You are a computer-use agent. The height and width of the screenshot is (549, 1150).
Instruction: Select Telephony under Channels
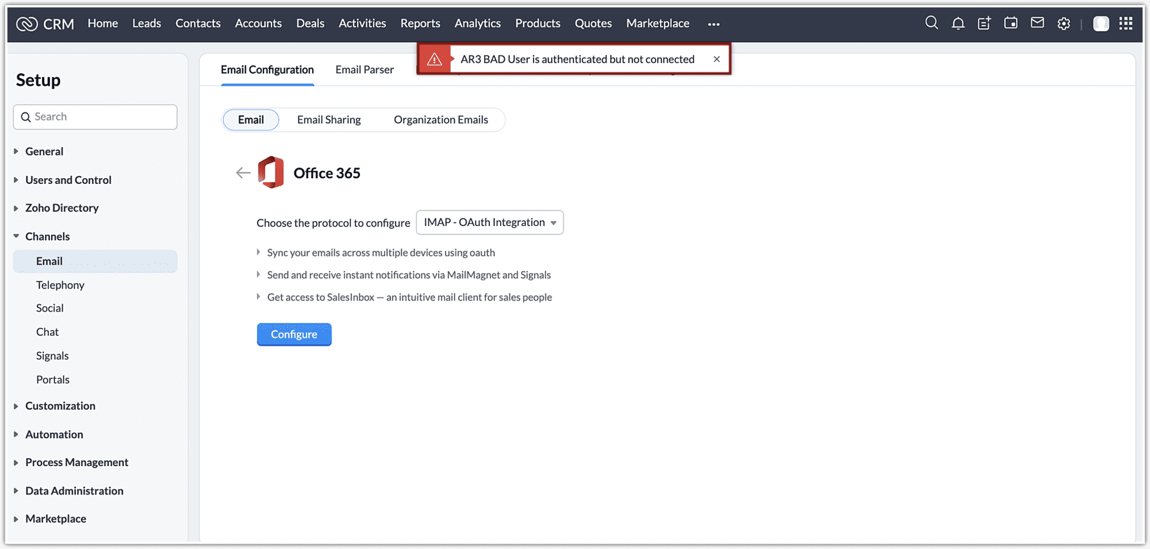[60, 285]
